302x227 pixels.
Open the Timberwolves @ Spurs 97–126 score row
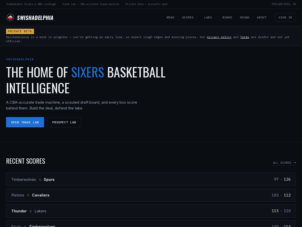[151, 179]
